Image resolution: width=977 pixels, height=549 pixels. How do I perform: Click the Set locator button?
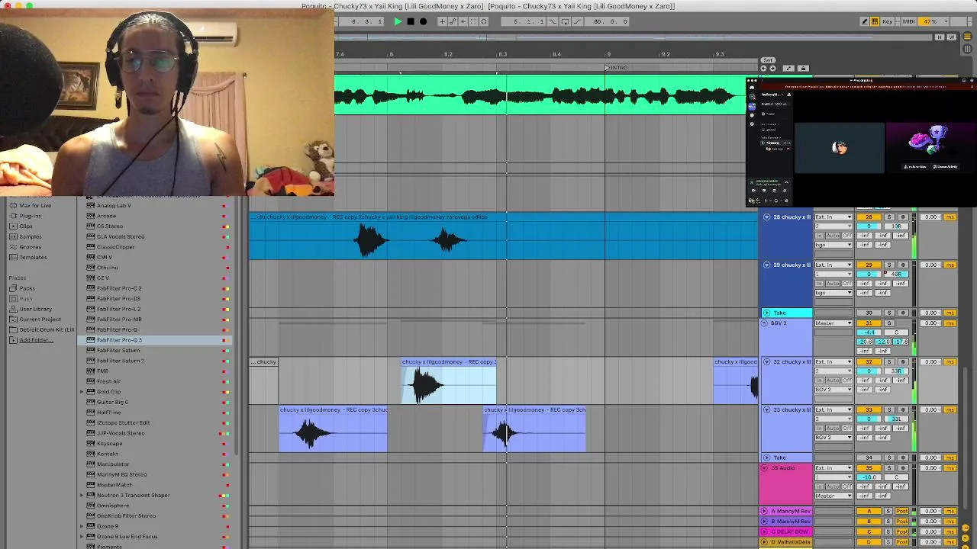tap(768, 60)
